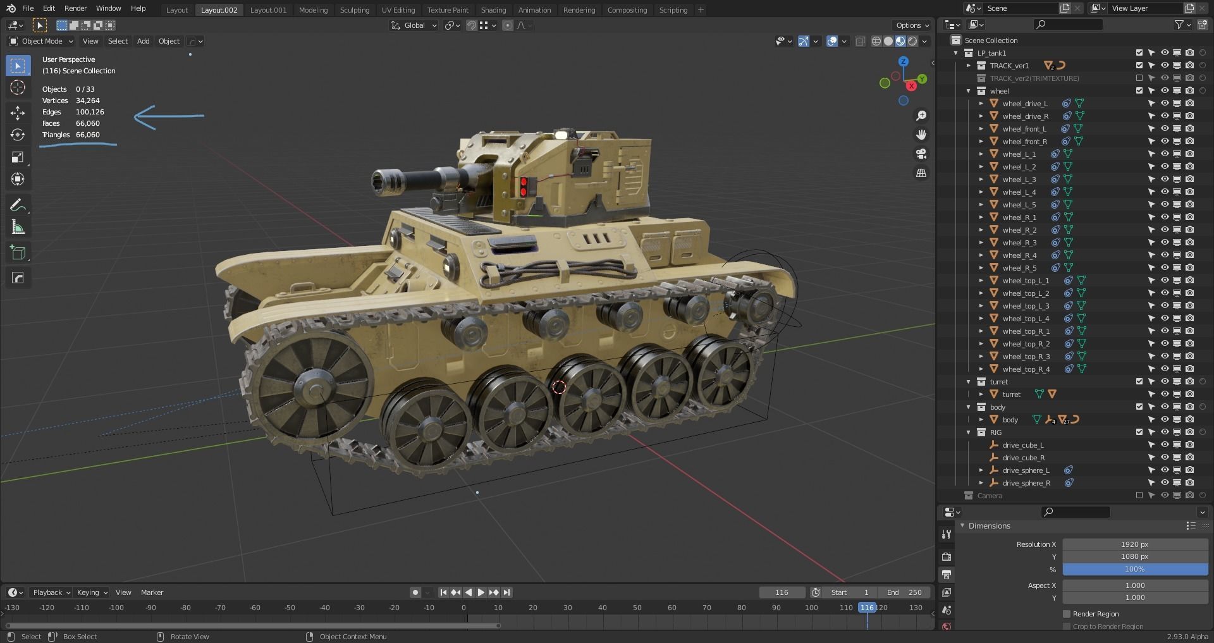Switch perspective/orthographic grid icon

[x=921, y=173]
